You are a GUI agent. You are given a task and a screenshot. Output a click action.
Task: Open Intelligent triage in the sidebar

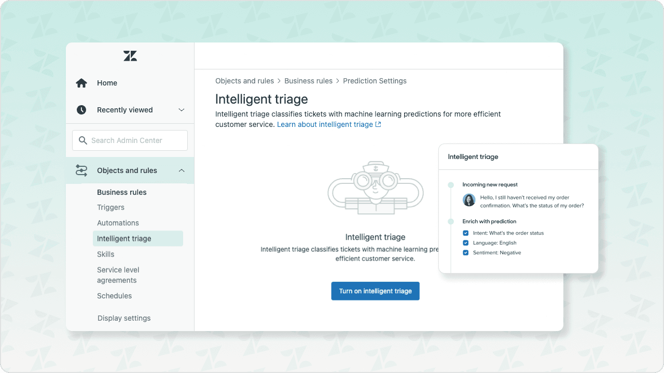pyautogui.click(x=124, y=239)
